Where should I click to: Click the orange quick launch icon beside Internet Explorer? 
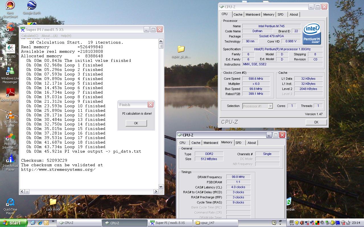pyautogui.click(x=46, y=223)
